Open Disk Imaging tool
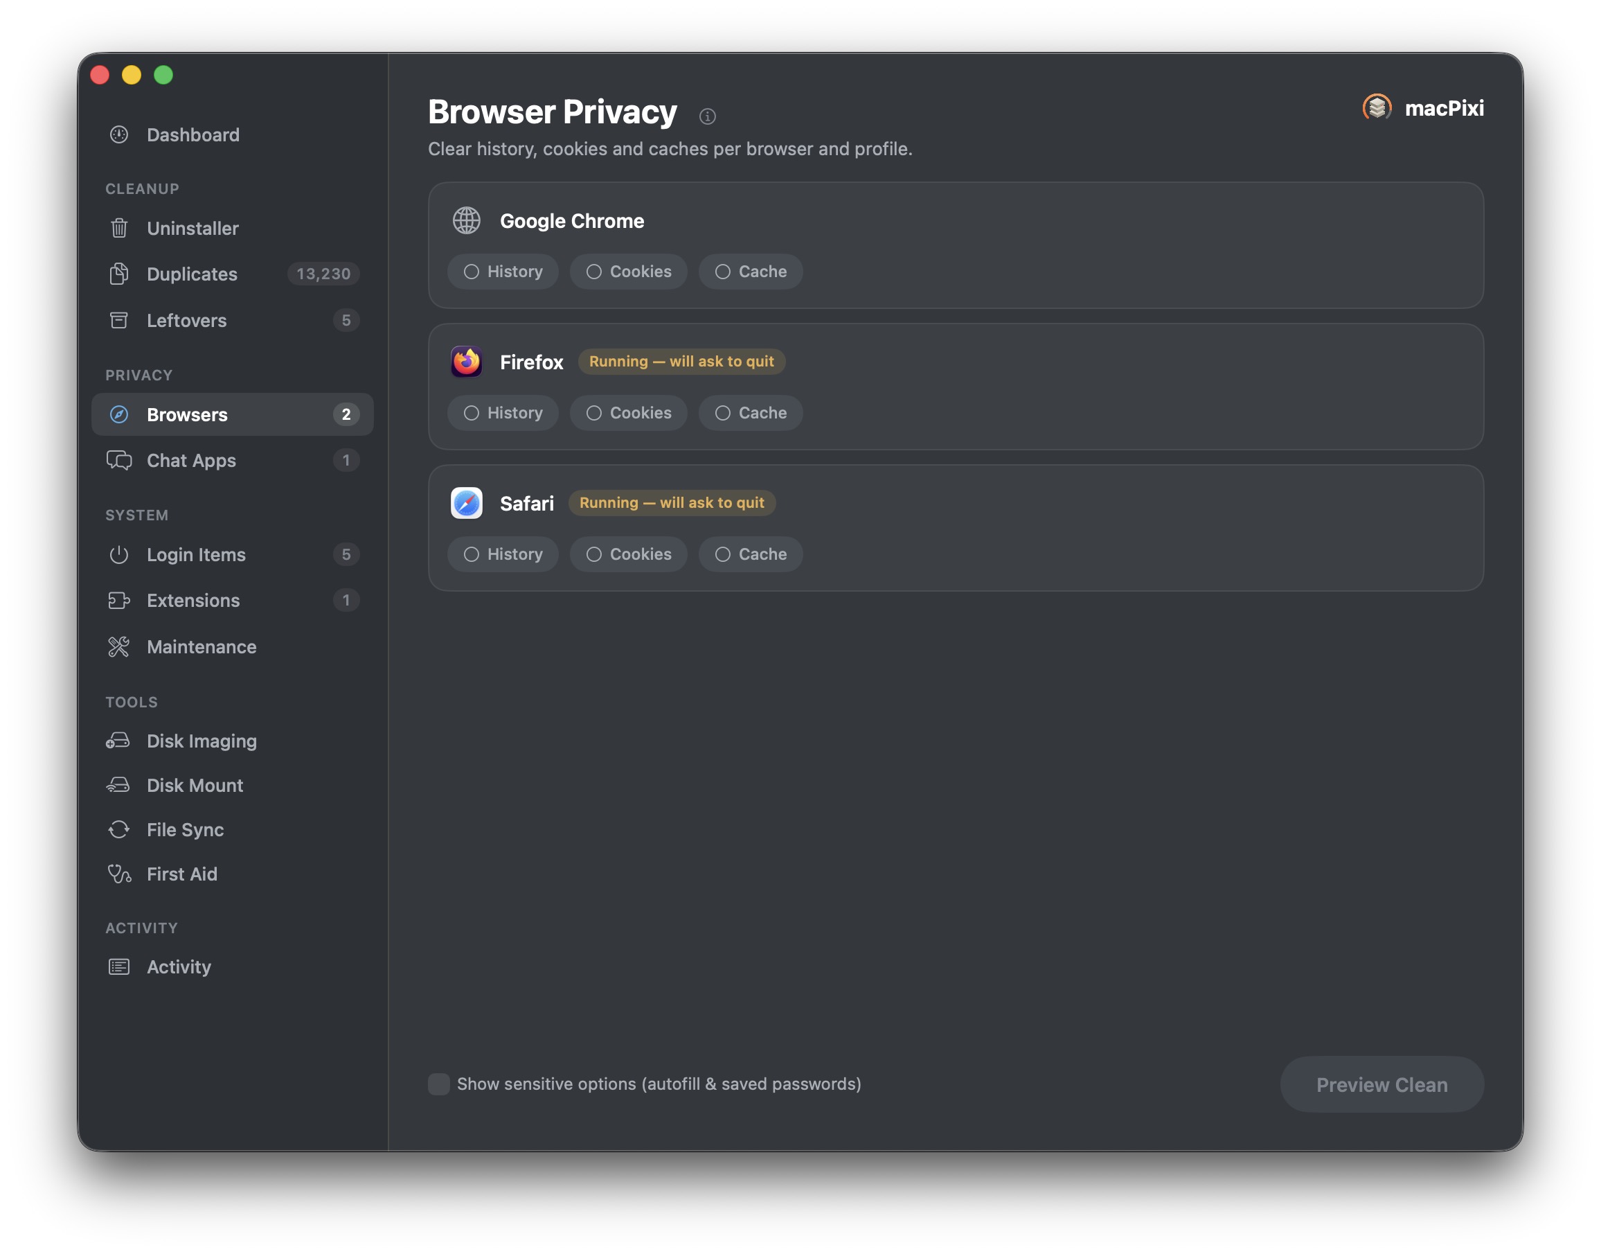 pyautogui.click(x=233, y=741)
